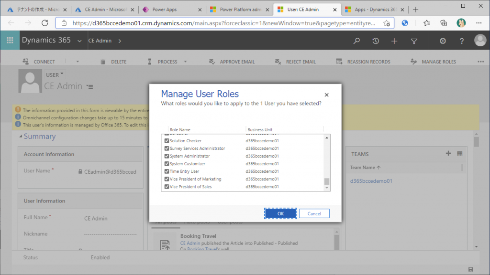Viewport: 490px width, 275px height.
Task: Uncheck the Time Entry User role
Action: pyautogui.click(x=167, y=171)
